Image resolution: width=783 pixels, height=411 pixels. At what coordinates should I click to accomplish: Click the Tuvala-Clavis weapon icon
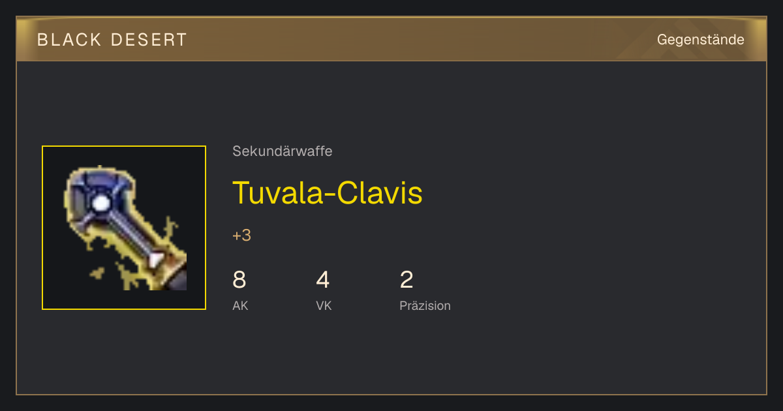coord(124,228)
